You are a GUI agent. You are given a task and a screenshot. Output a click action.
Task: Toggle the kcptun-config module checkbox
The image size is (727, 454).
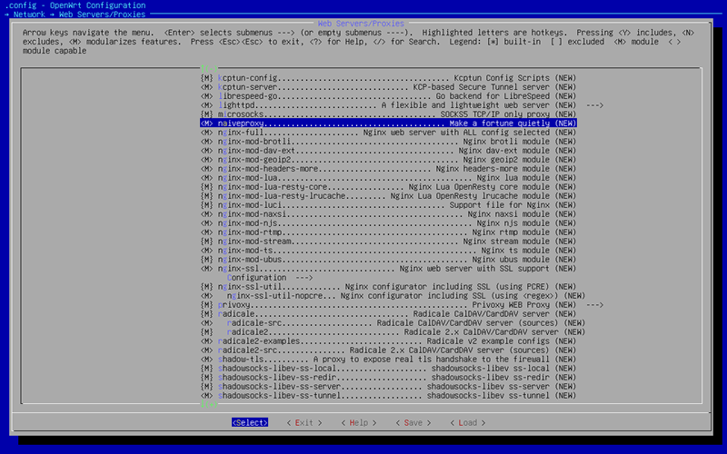click(207, 78)
